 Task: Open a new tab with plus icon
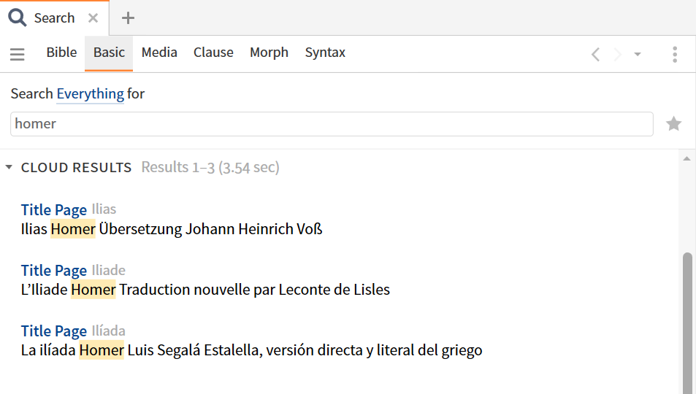pos(128,18)
